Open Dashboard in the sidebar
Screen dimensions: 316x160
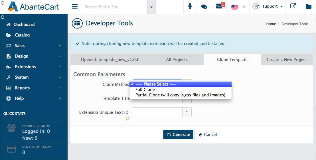click(24, 25)
